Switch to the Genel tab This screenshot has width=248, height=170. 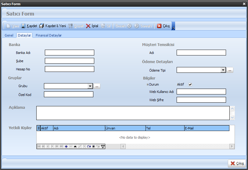(x=9, y=35)
